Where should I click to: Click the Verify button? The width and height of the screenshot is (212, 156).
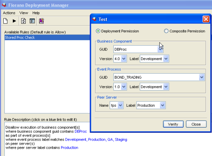pos(173,124)
